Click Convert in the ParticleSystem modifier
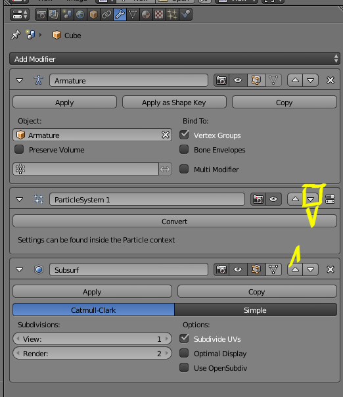This screenshot has width=343, height=397. 174,222
